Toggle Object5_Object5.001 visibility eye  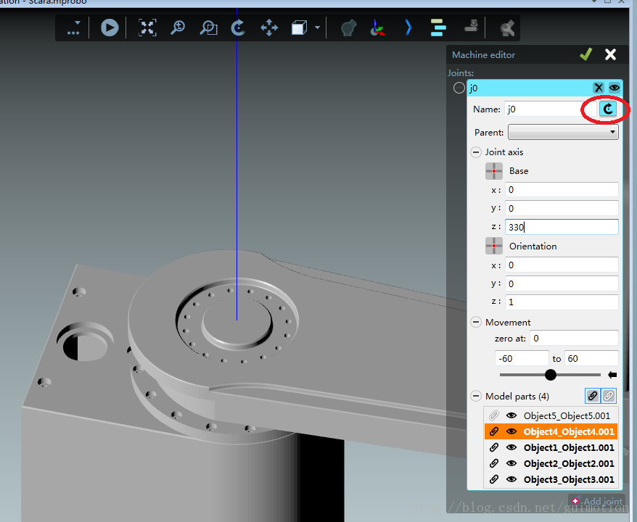click(x=511, y=415)
